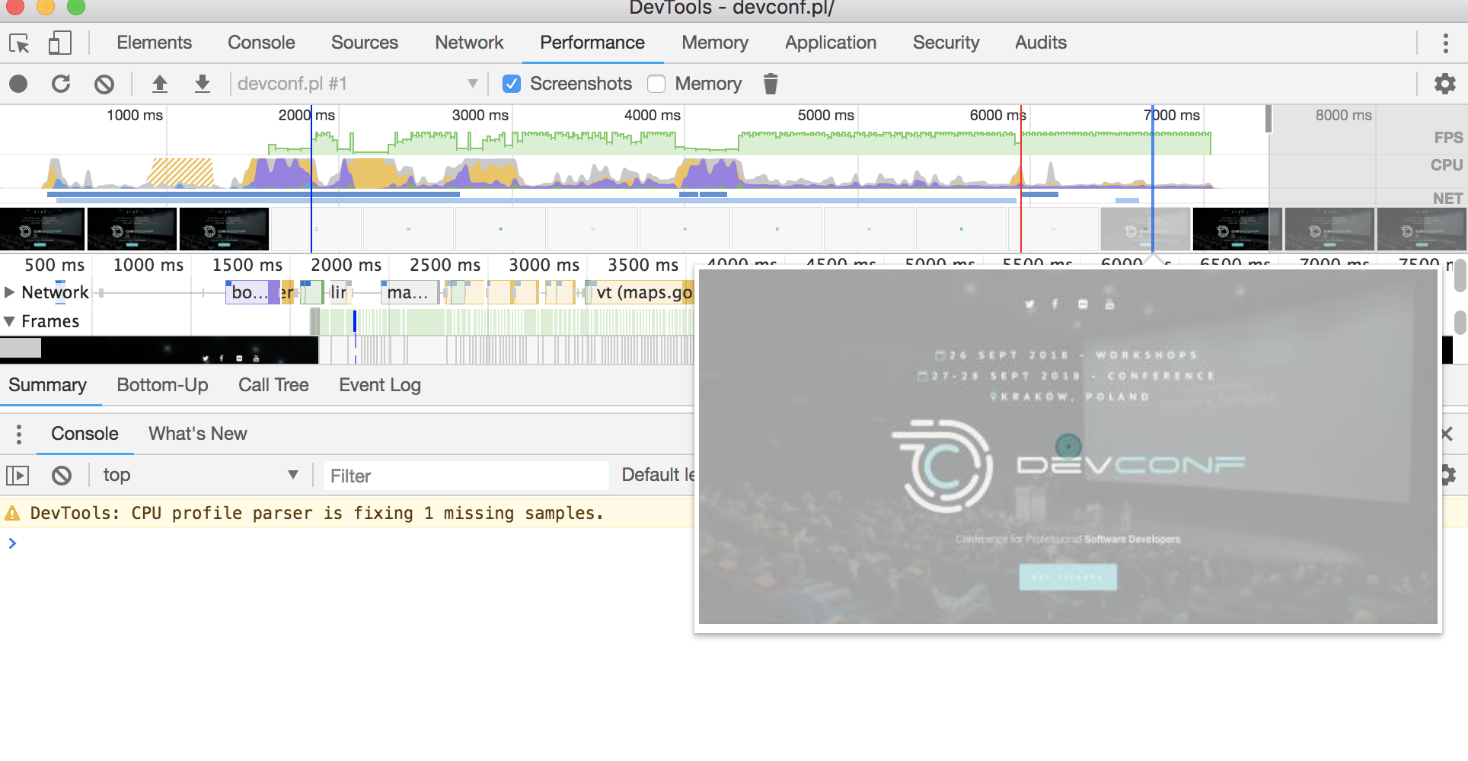Open the Application tab
This screenshot has width=1468, height=761.
[x=831, y=43]
